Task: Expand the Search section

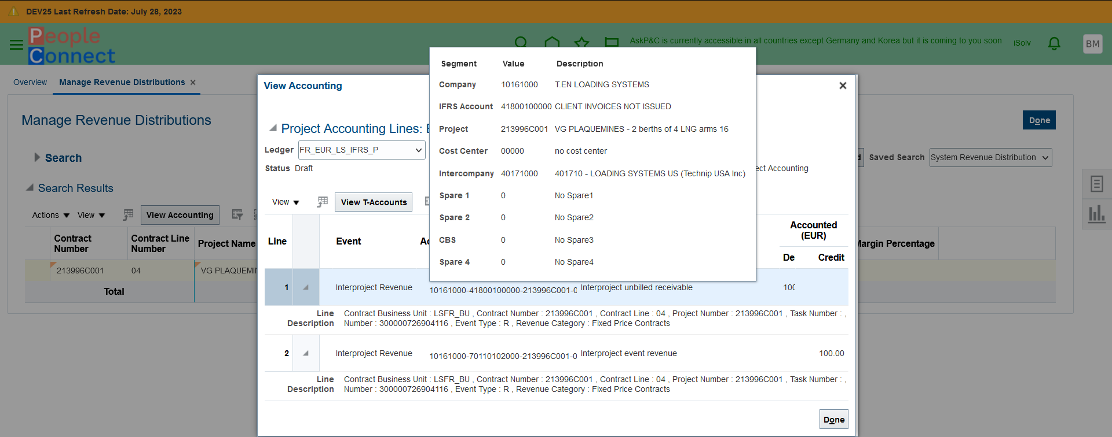Action: [x=37, y=157]
